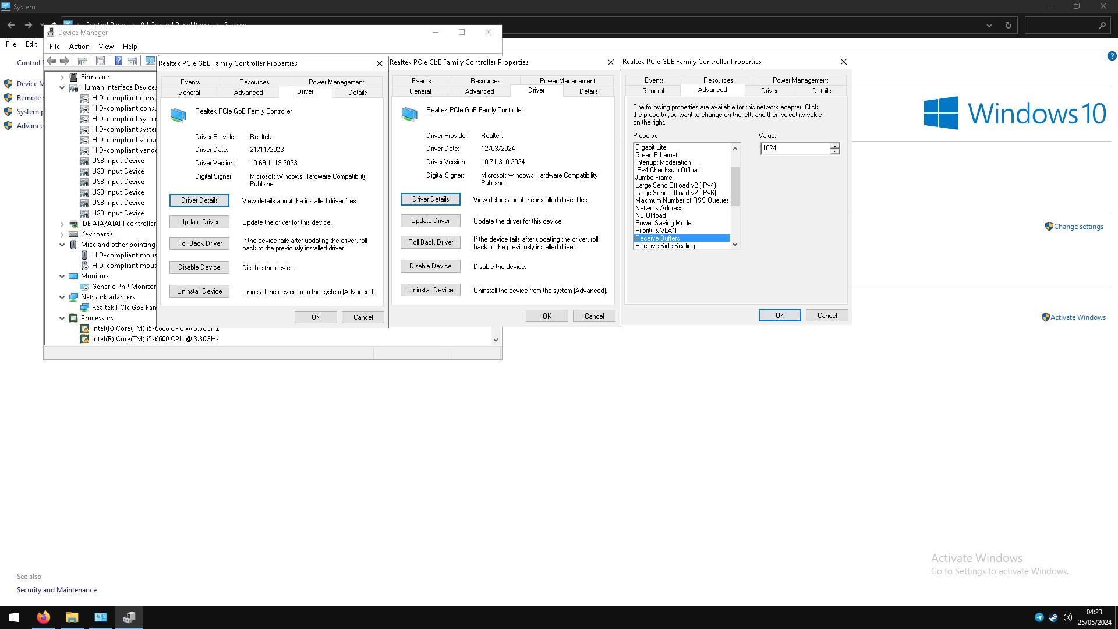Click the property list scrollbar down arrow

coord(735,245)
